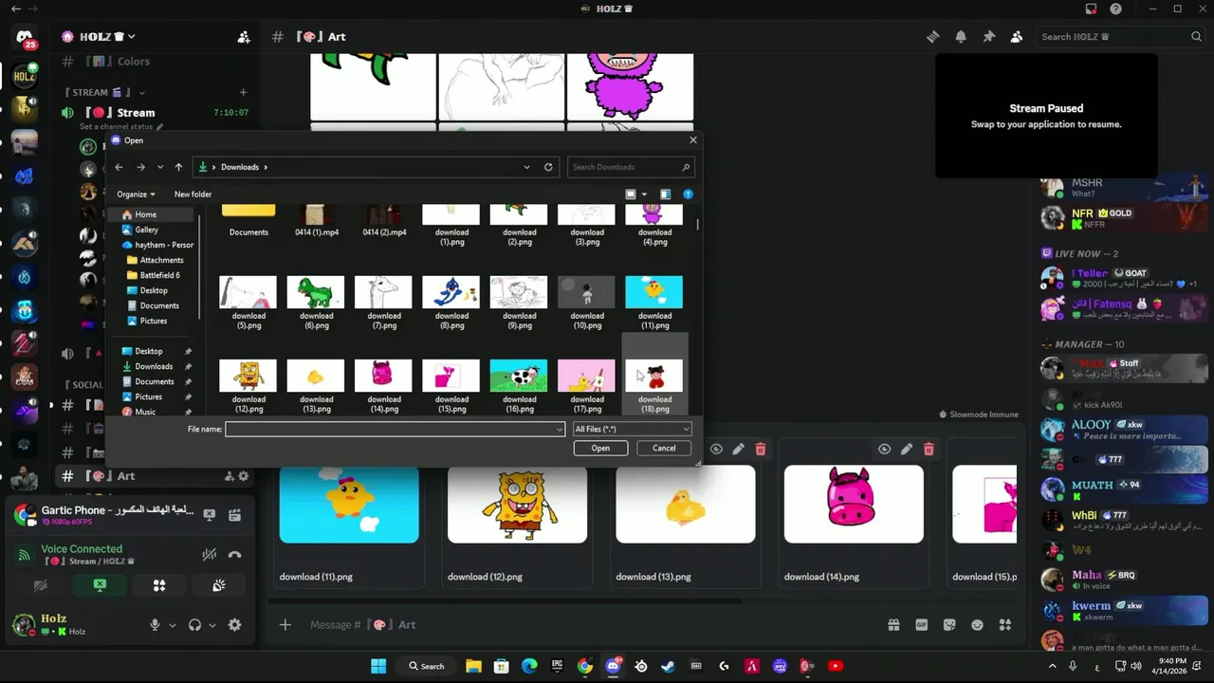Toggle noise suppression icon
The height and width of the screenshot is (683, 1214).
coord(209,555)
